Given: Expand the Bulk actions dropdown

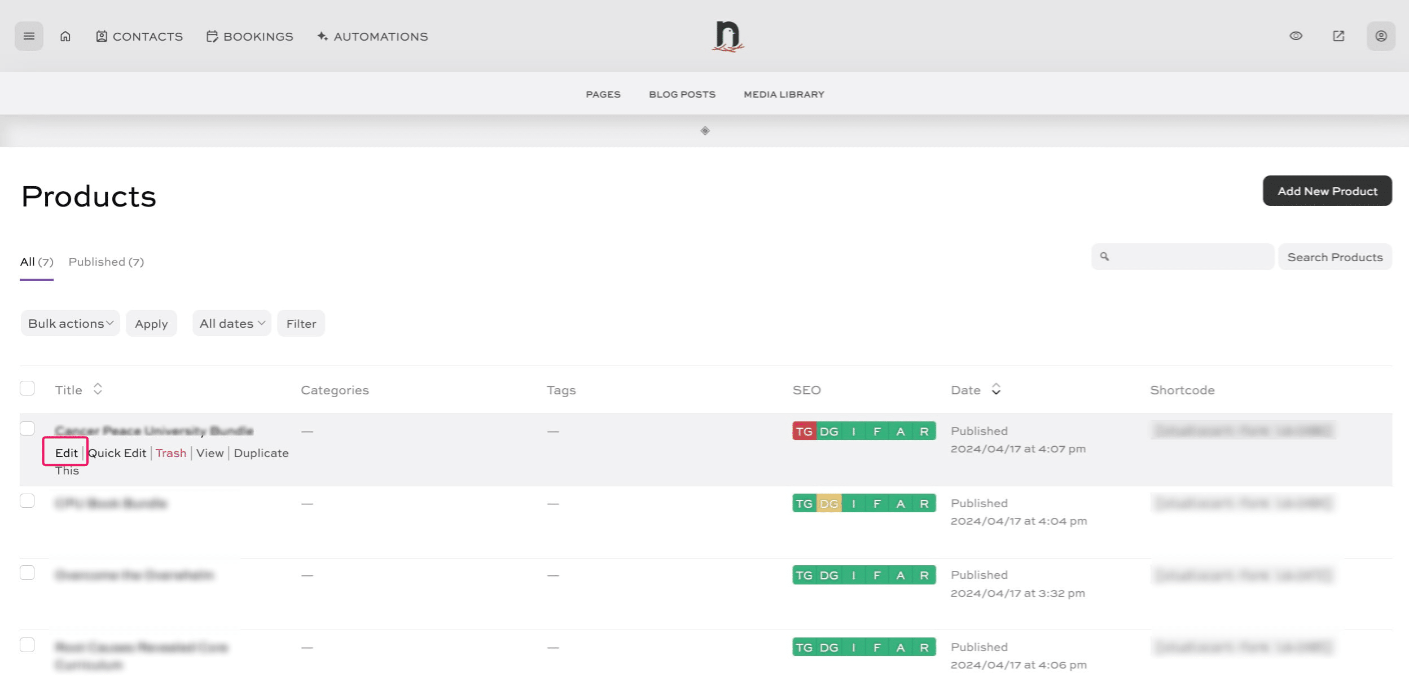Looking at the screenshot, I should (x=71, y=323).
